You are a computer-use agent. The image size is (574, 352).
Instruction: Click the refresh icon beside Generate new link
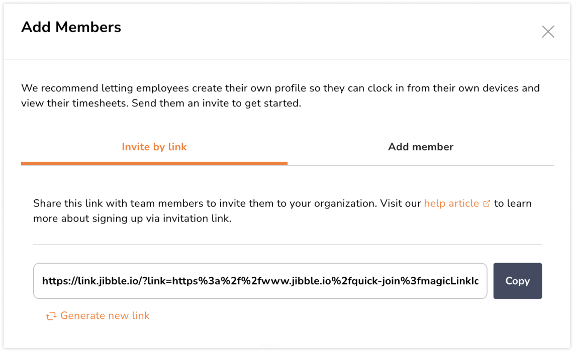(x=51, y=316)
